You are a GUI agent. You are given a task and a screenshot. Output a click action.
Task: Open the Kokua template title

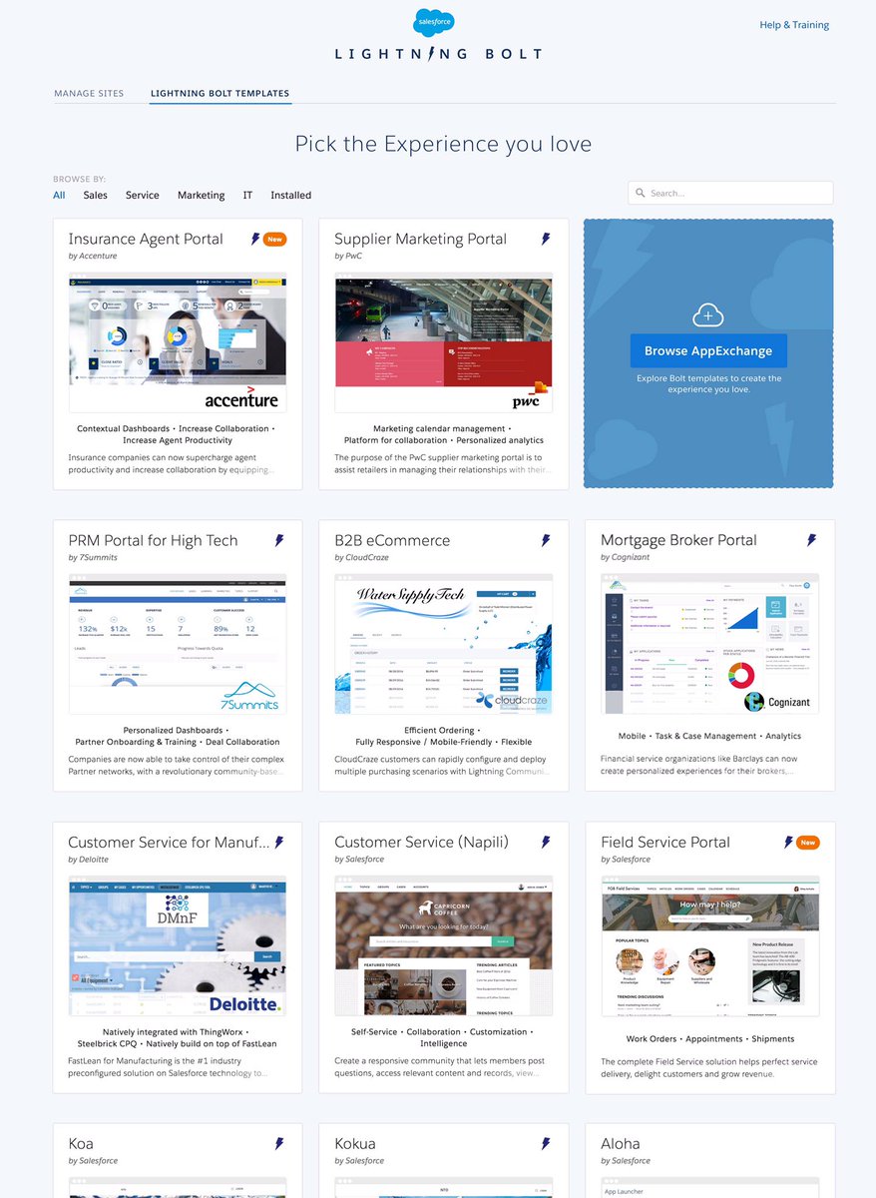coord(356,1144)
